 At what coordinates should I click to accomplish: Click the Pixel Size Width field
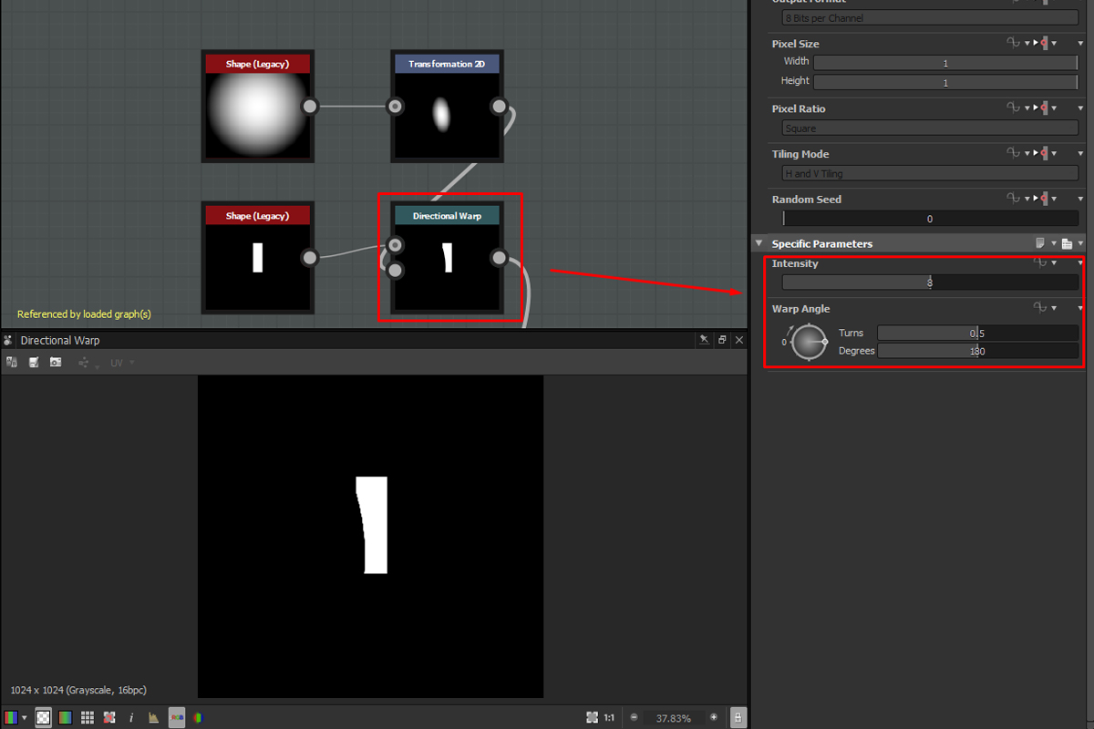pyautogui.click(x=945, y=63)
